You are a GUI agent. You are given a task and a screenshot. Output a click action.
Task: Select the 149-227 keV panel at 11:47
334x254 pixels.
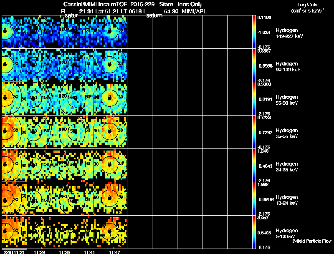pos(114,32)
